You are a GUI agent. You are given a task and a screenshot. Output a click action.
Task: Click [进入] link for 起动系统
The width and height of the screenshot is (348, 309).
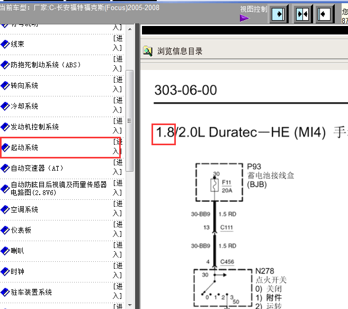coord(118,146)
